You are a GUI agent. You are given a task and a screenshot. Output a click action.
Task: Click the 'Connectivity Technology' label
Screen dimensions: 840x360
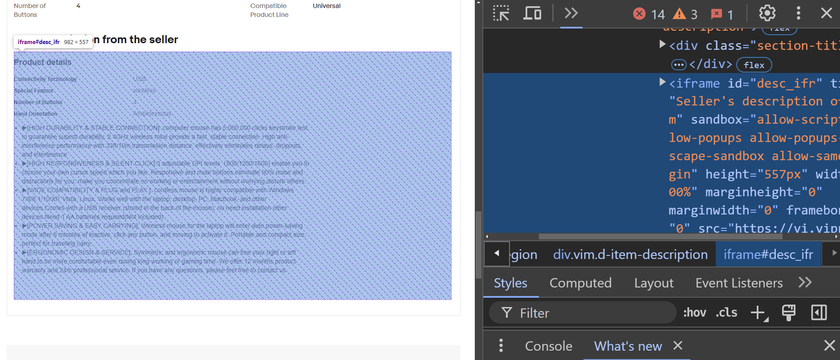coord(45,79)
